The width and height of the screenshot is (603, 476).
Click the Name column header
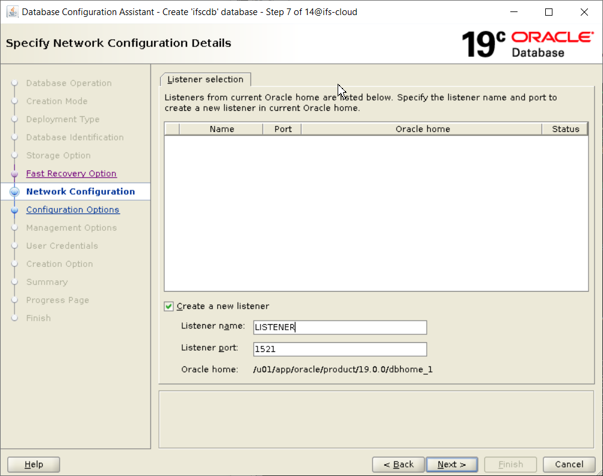point(221,129)
